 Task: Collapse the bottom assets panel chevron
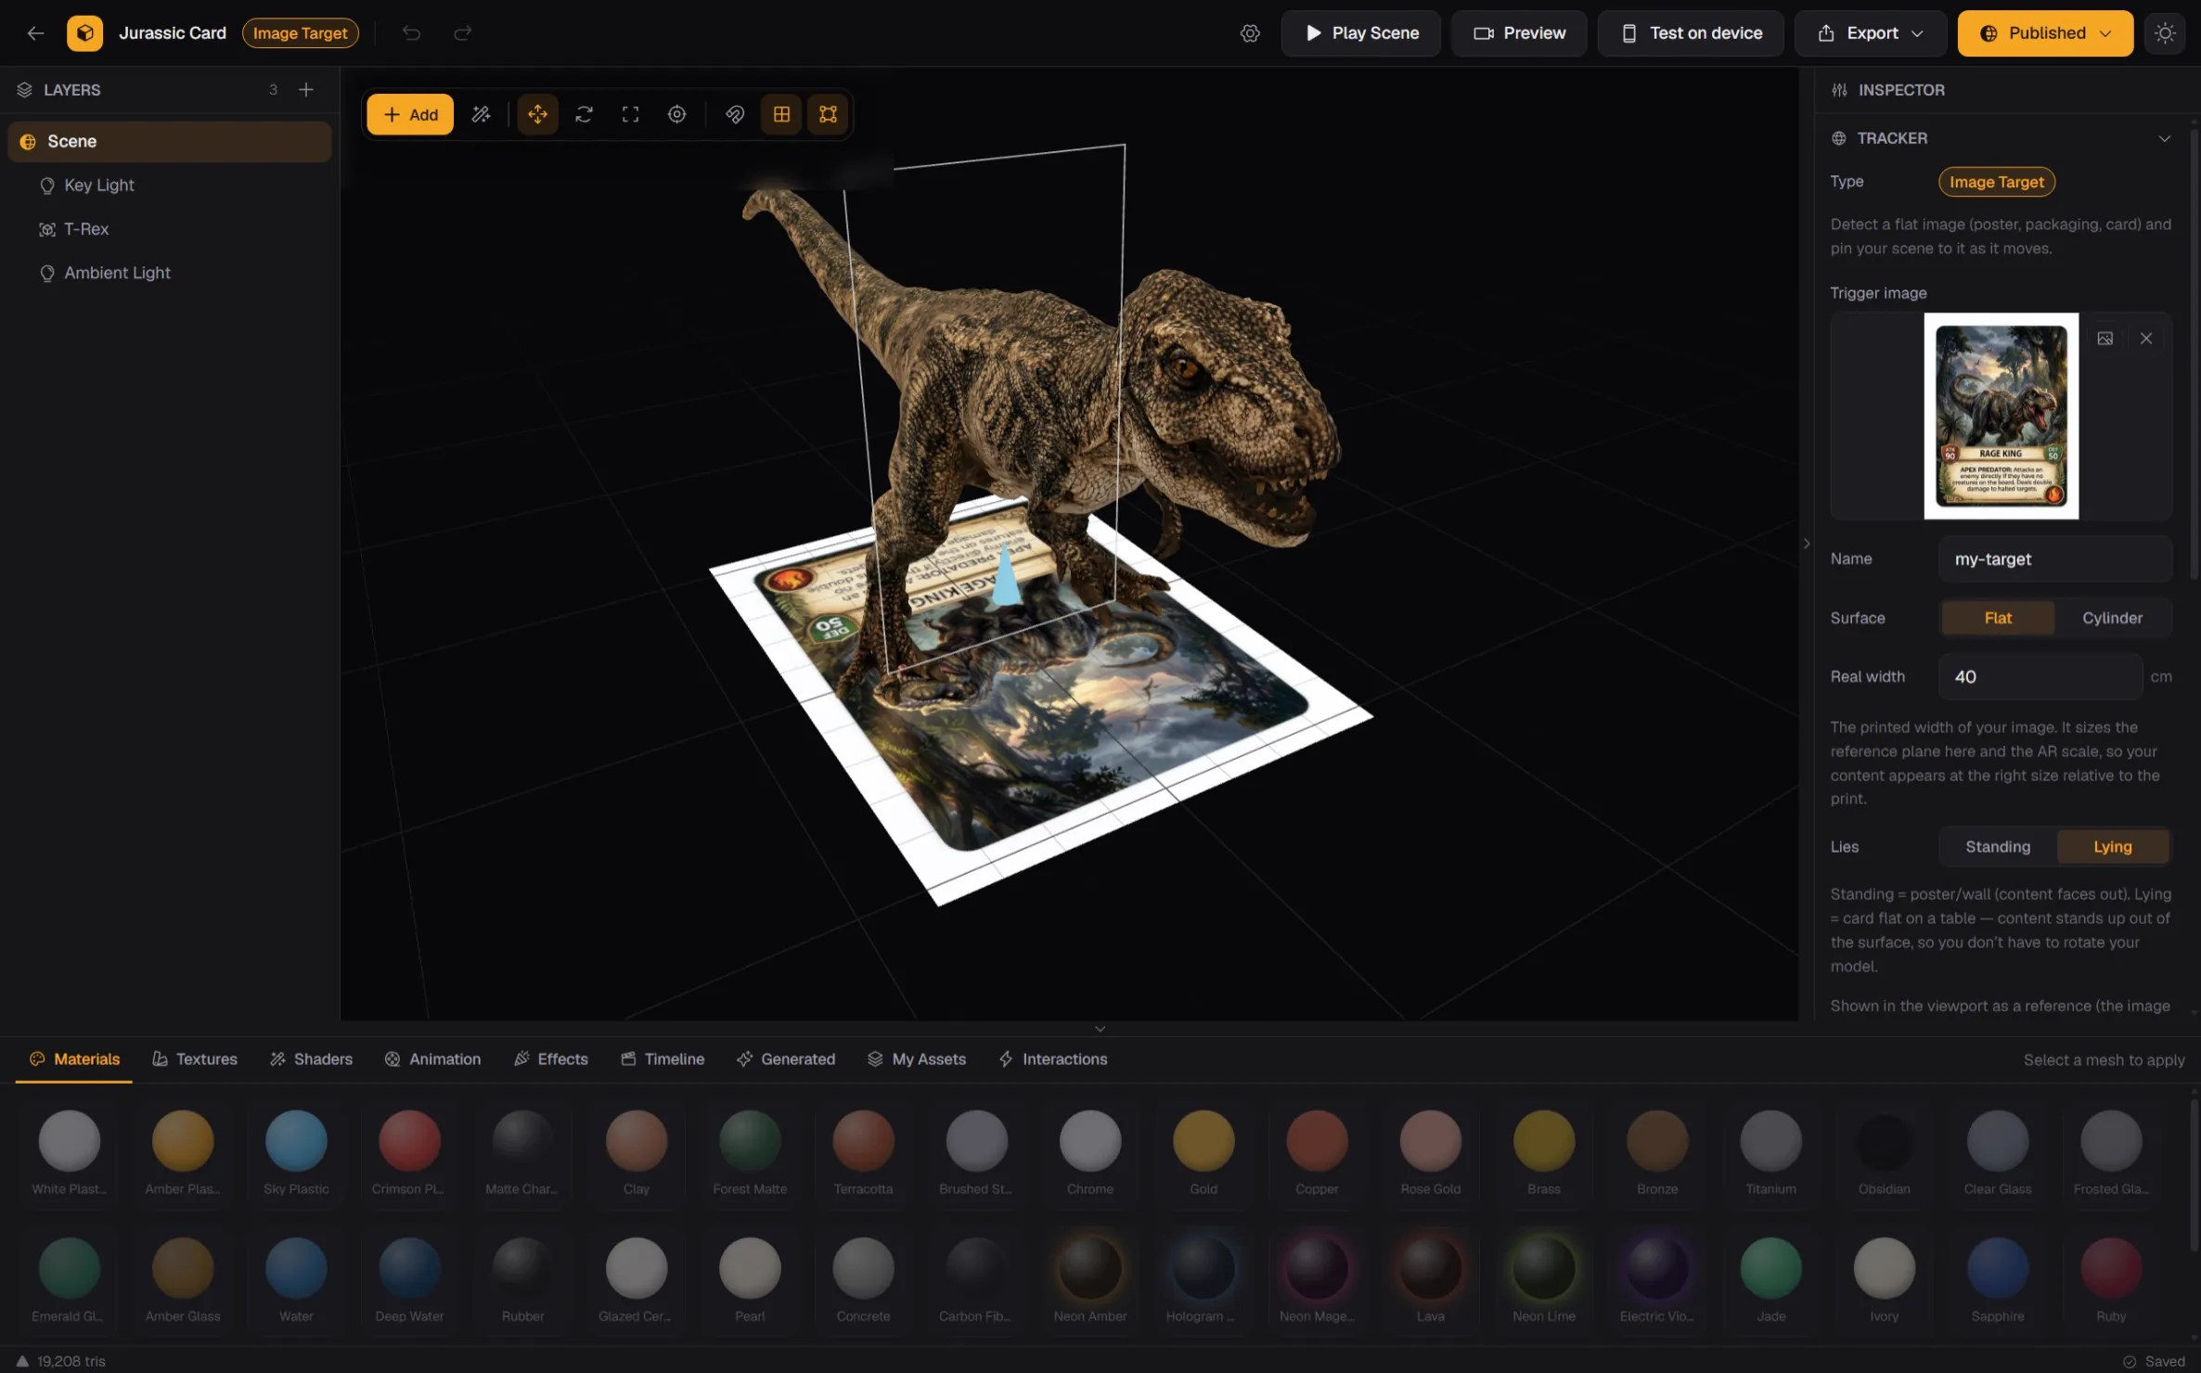click(x=1100, y=1029)
